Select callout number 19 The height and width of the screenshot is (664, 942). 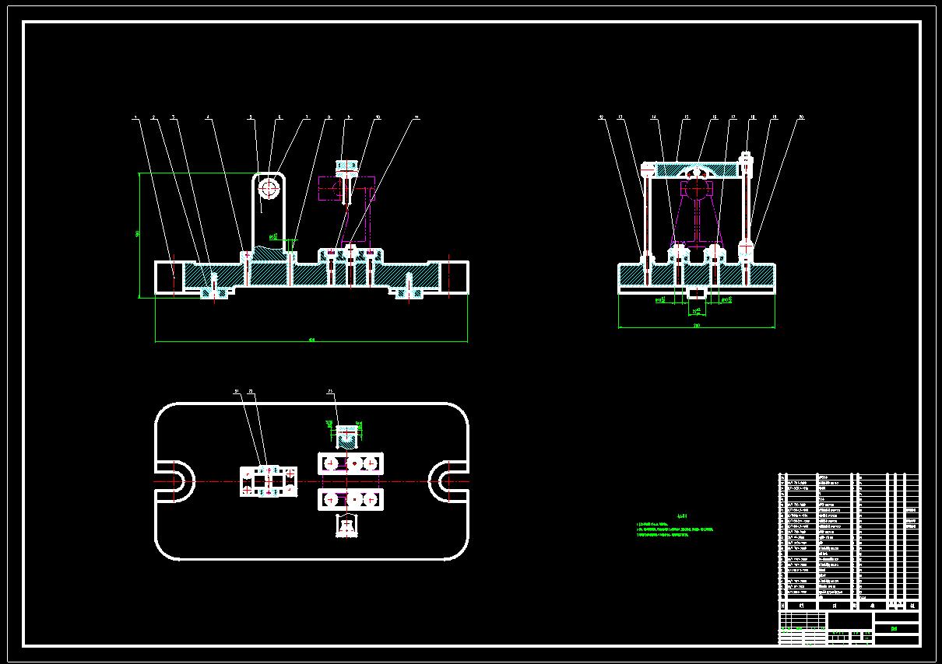tap(775, 117)
